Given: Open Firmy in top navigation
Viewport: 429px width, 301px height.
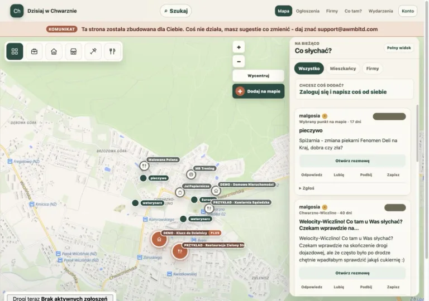Looking at the screenshot, I should click(332, 11).
